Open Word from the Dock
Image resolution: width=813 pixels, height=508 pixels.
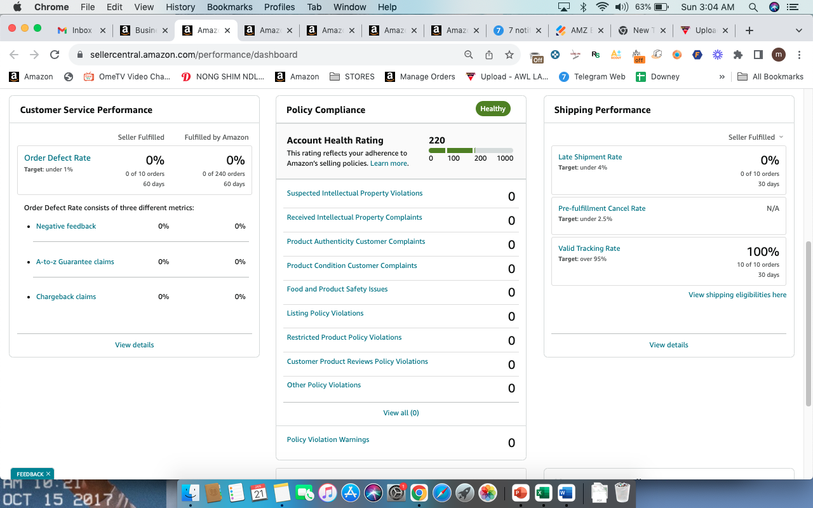tap(566, 492)
